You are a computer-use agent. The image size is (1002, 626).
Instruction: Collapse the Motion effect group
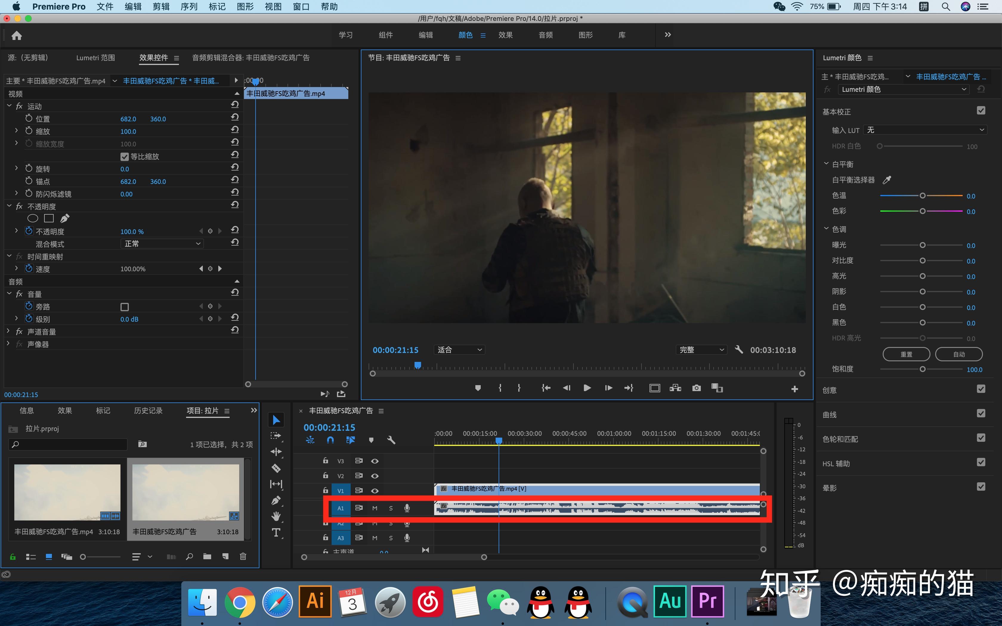(x=9, y=106)
